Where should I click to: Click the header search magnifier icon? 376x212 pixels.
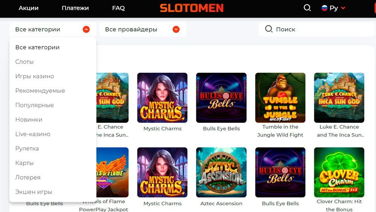(307, 8)
